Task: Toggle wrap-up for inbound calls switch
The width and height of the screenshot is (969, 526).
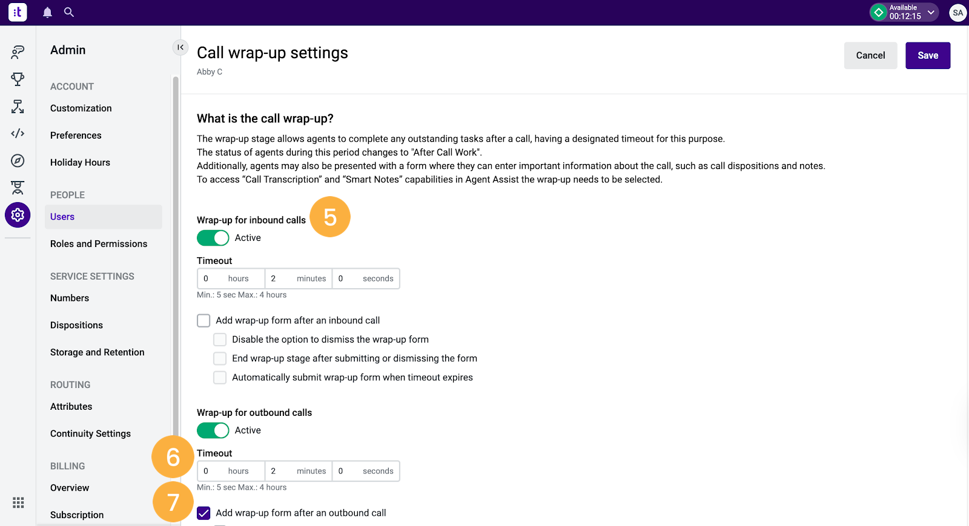Action: [x=213, y=238]
